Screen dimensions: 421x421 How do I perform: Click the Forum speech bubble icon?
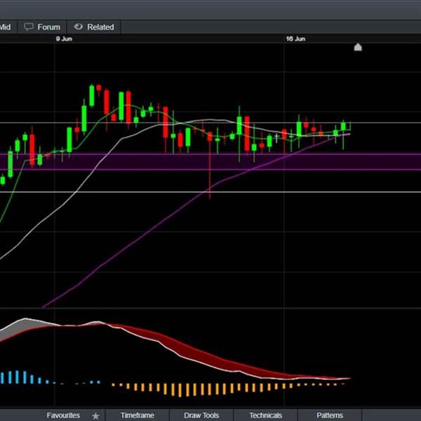point(29,27)
